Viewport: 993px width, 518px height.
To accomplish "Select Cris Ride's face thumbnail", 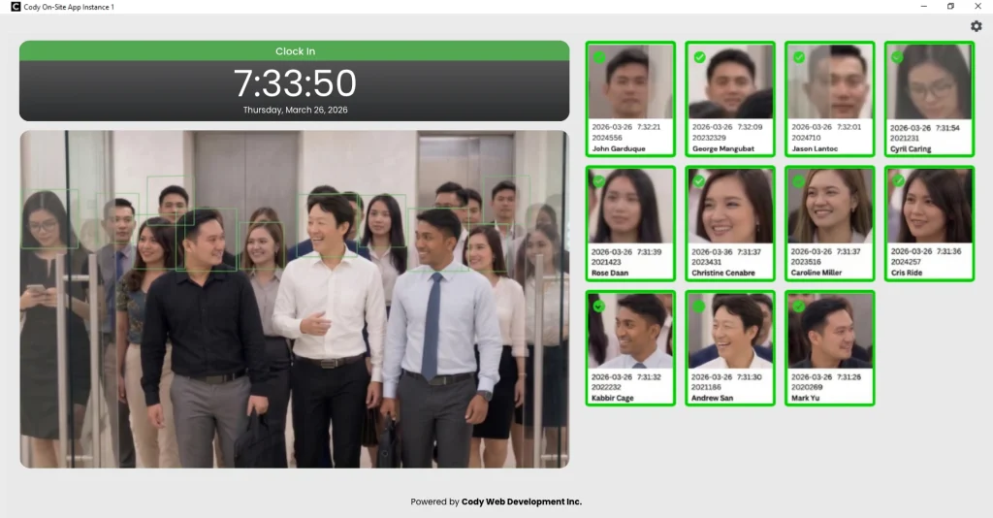I will (x=929, y=206).
